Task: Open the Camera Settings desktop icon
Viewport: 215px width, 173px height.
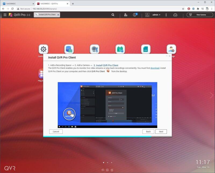Action: pos(95,49)
